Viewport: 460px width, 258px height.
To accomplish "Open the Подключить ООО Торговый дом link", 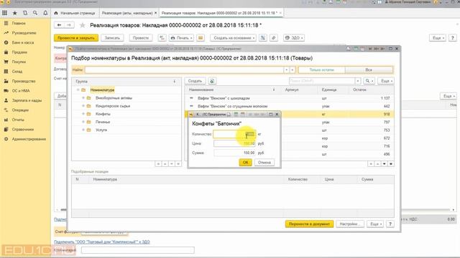I will pyautogui.click(x=102, y=242).
